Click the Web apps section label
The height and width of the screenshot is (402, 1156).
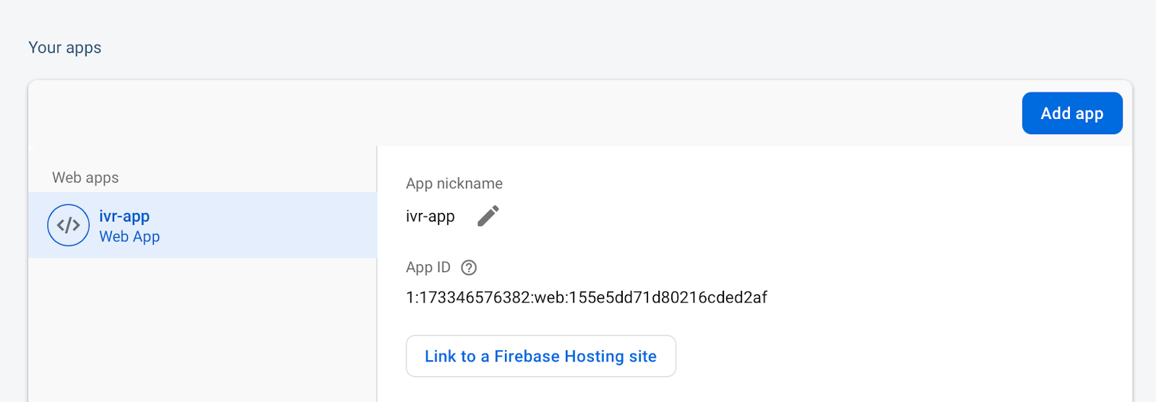85,178
